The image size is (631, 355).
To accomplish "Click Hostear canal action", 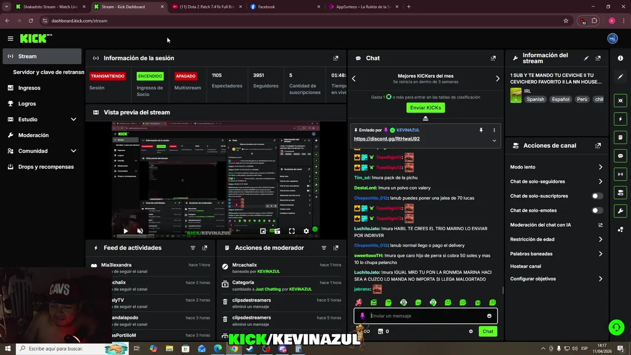I will [x=526, y=266].
